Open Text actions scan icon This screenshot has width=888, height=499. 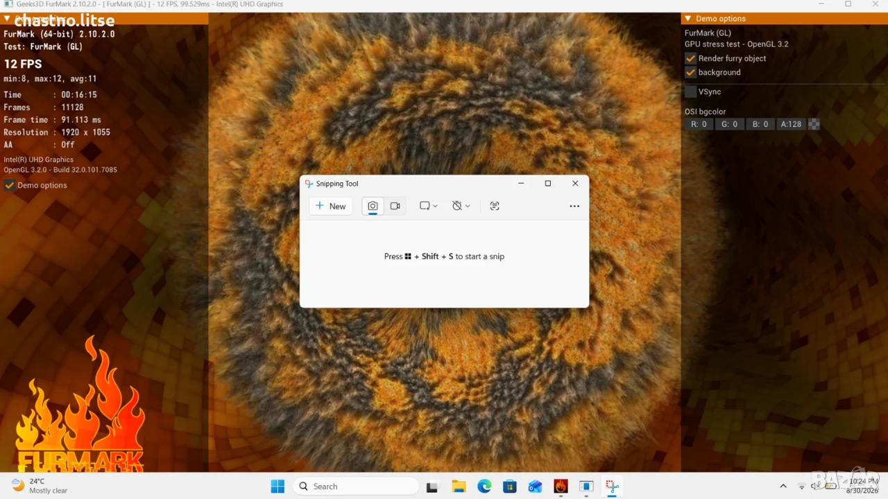(495, 206)
